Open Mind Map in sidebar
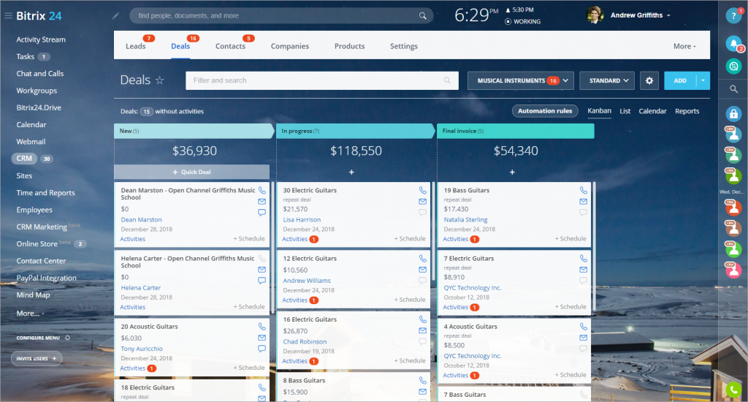748x402 pixels. click(x=33, y=295)
